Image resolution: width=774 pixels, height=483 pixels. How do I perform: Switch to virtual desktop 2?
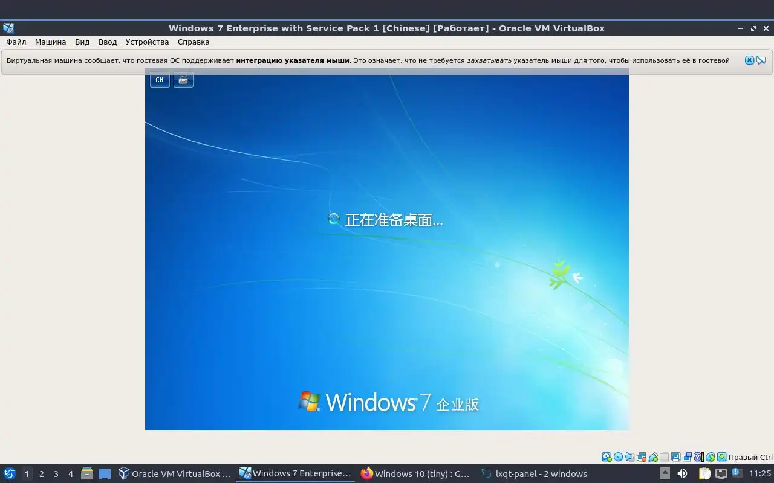point(41,473)
